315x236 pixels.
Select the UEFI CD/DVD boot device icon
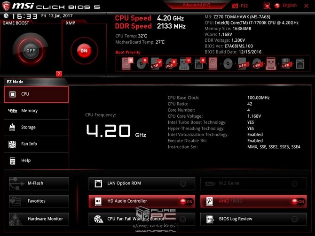coord(142,63)
